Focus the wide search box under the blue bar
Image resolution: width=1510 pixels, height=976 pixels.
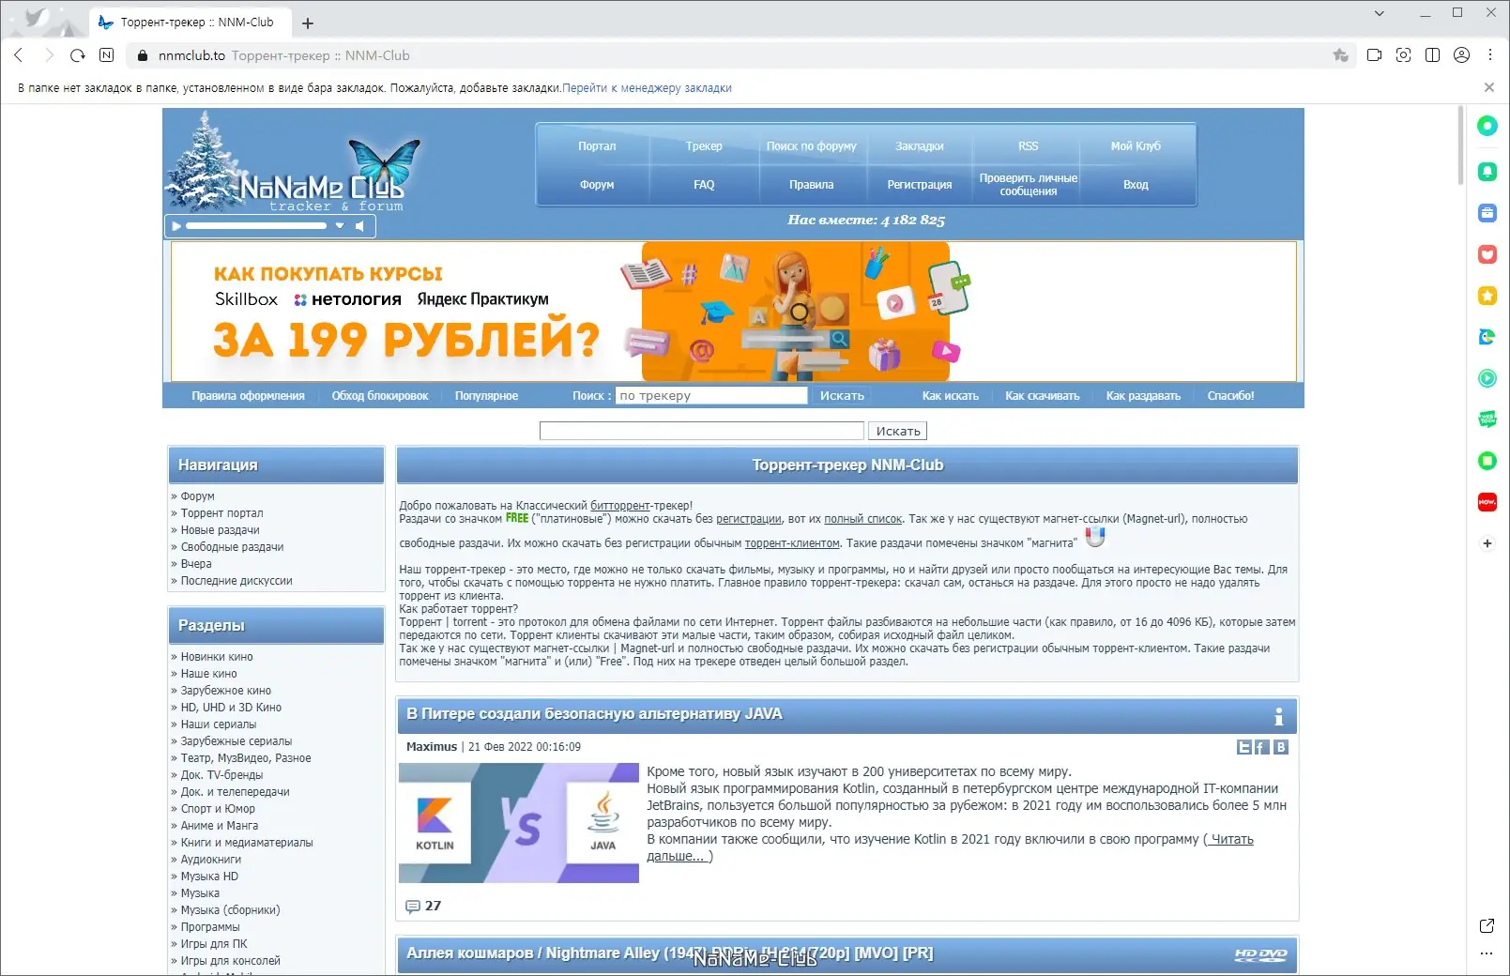coord(702,431)
